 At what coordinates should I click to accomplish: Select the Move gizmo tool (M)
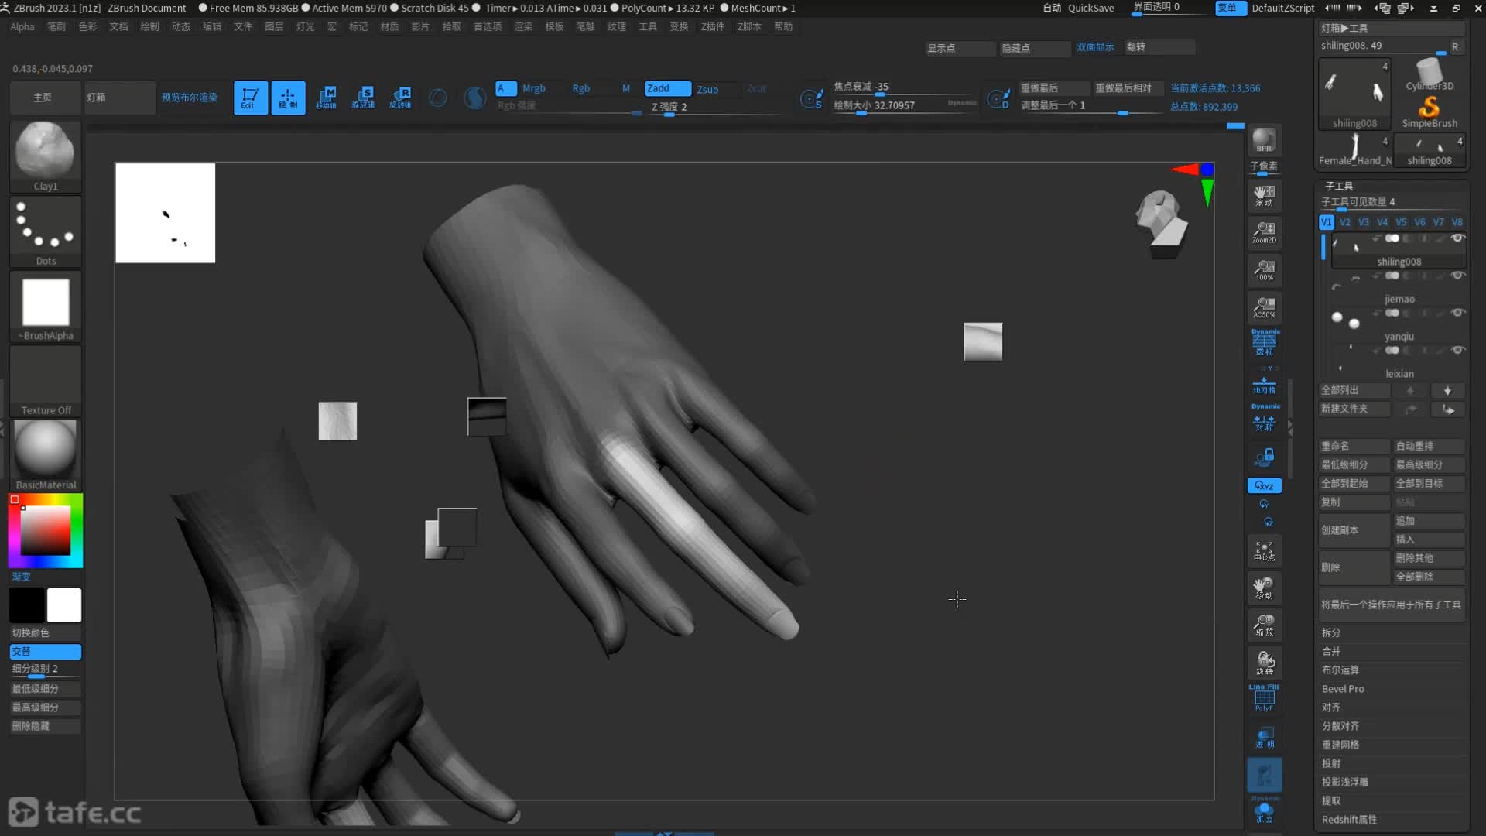tap(326, 98)
